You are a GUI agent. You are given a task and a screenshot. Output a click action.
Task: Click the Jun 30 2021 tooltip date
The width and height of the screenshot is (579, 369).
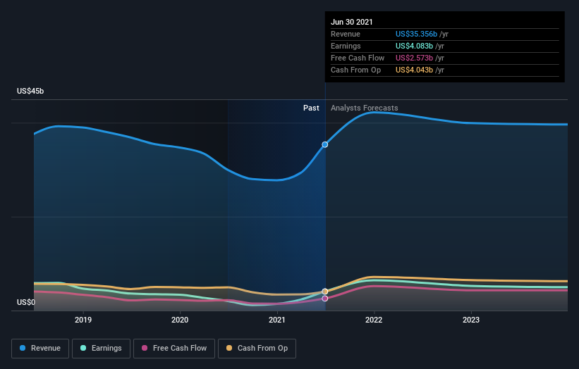pos(351,22)
